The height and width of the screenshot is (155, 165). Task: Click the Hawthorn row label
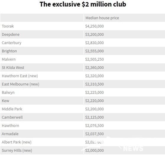tap(10, 126)
